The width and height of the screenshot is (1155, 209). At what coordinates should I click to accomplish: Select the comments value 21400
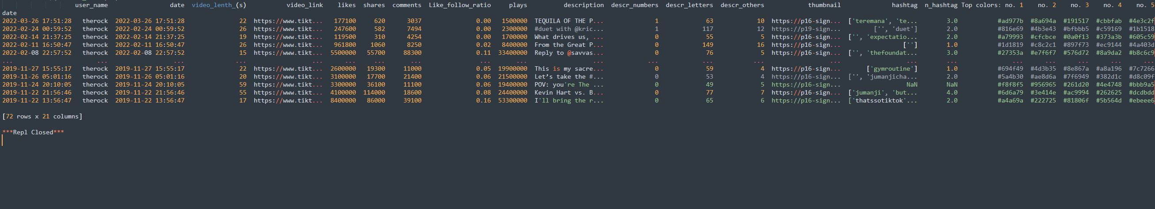(x=412, y=77)
